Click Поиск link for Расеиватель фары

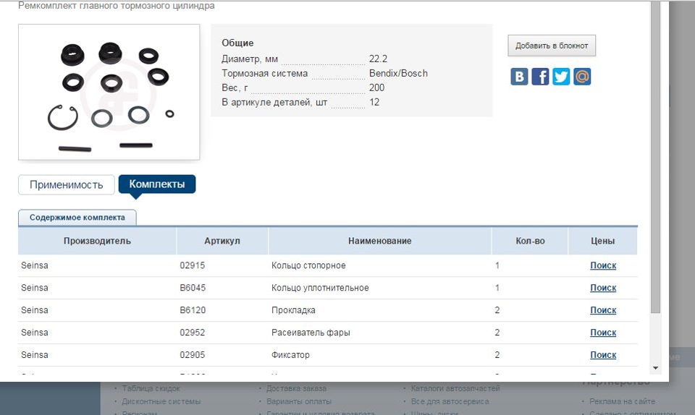pos(603,333)
